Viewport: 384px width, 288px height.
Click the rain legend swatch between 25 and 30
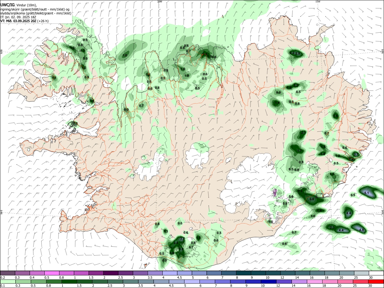(x=361, y=282)
